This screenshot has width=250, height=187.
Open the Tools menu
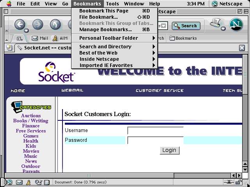[112, 4]
